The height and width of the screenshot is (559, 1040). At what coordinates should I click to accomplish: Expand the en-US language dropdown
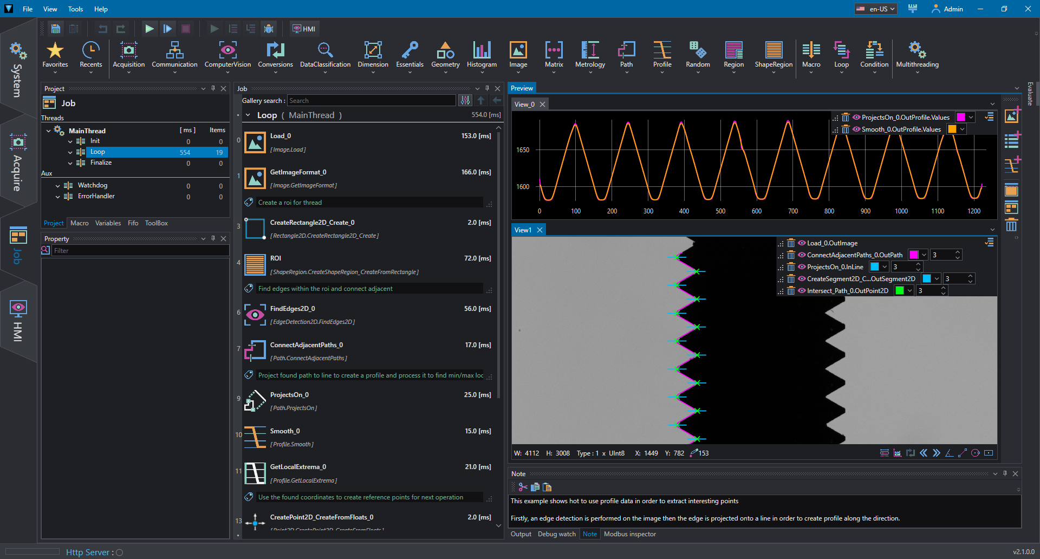[x=876, y=9]
